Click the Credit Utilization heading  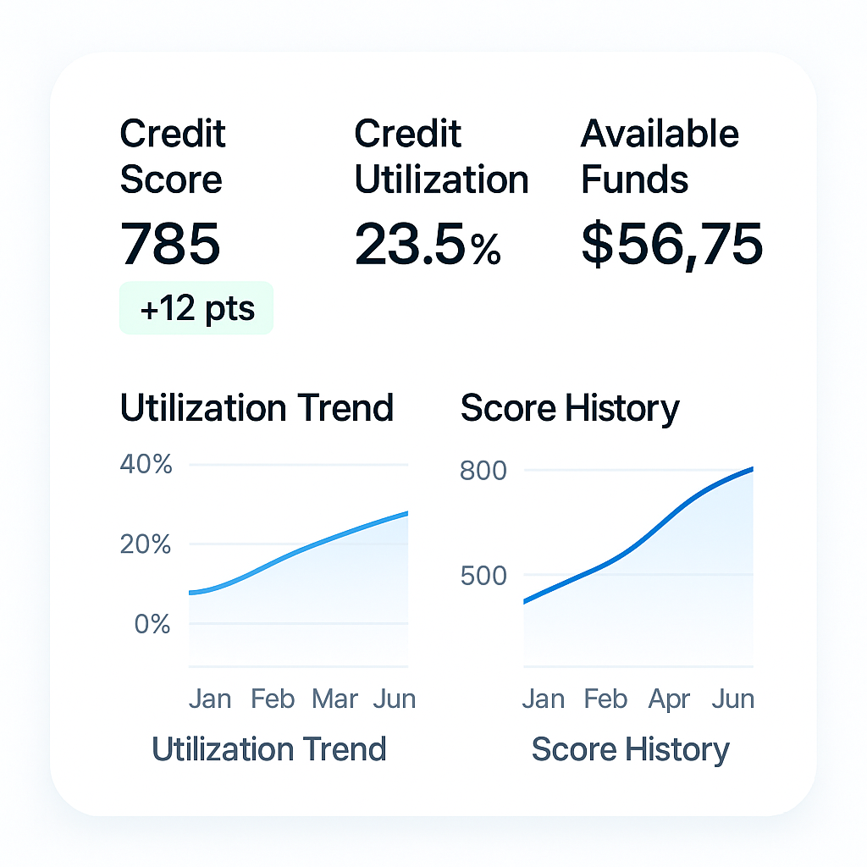(x=440, y=157)
